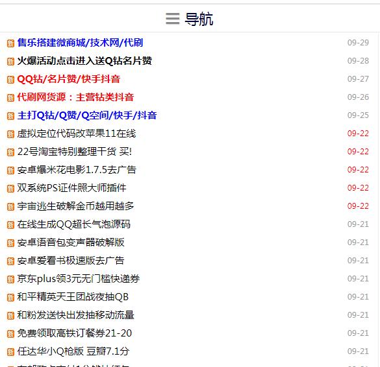Click the new-post icon beside 安卓爱看书极速版
380x367 pixels.
click(10, 261)
